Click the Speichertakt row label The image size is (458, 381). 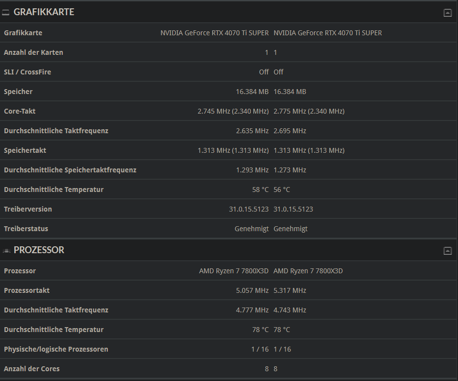coord(25,150)
